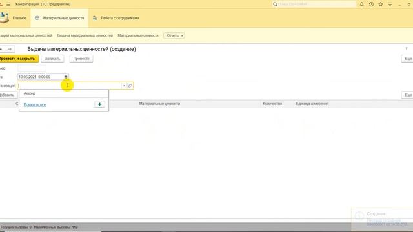
Task: Open the Материальные ценности section tab
Action: tap(59, 18)
